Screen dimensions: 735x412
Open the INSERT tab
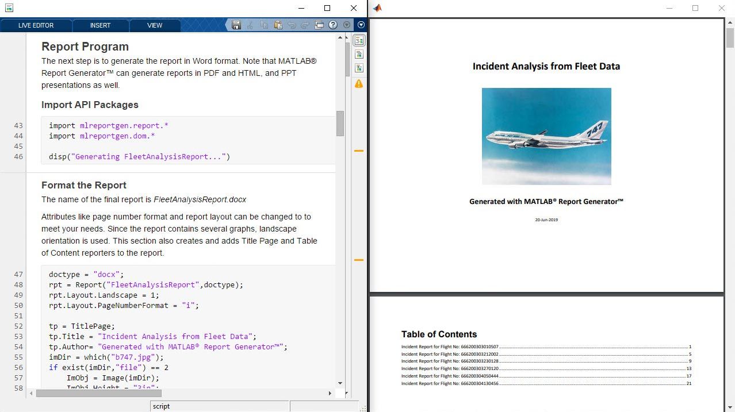point(100,25)
